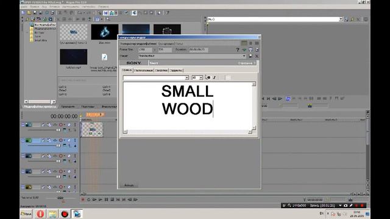This screenshot has height=219, width=390.
Task: Click Stop in timeline transport bar
Action: tap(112, 200)
